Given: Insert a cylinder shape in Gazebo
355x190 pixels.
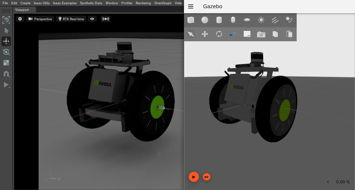Looking at the screenshot, I should [219, 20].
